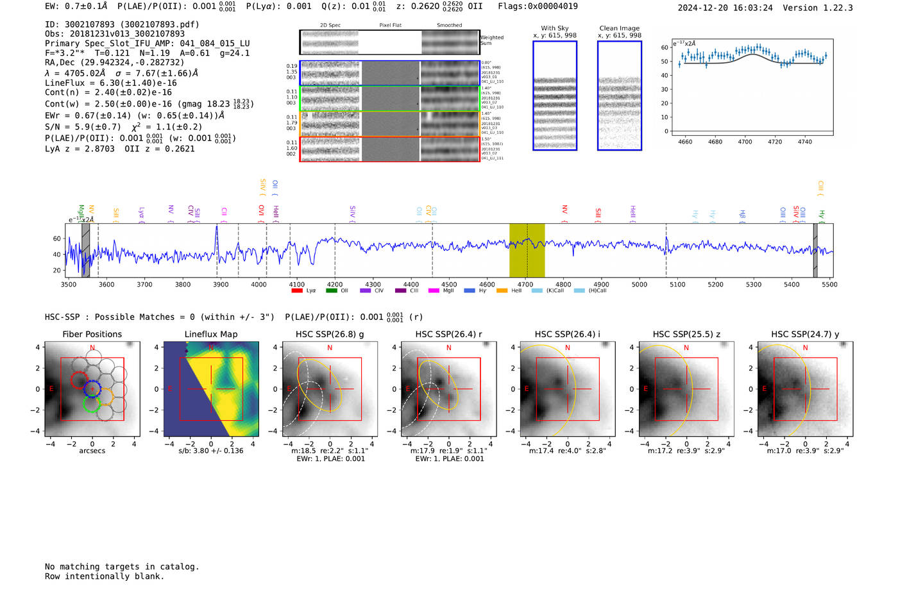Click the blue Hγ legend swatch
The image size is (898, 611).
tap(470, 290)
